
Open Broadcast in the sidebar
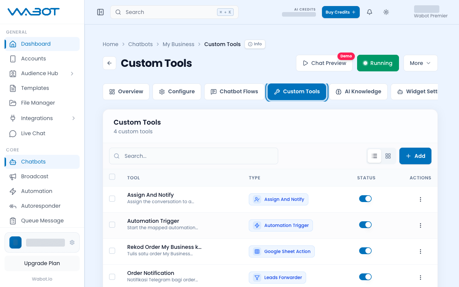[x=42, y=176]
